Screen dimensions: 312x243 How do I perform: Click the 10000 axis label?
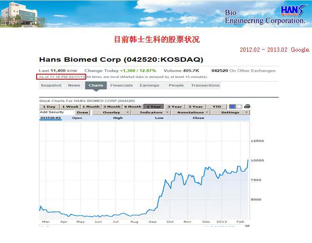point(257,160)
